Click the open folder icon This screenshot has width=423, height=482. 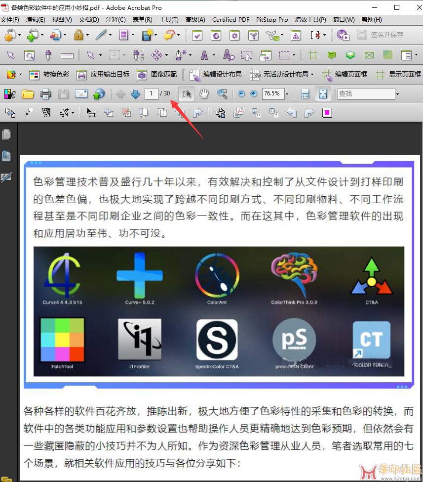28,94
